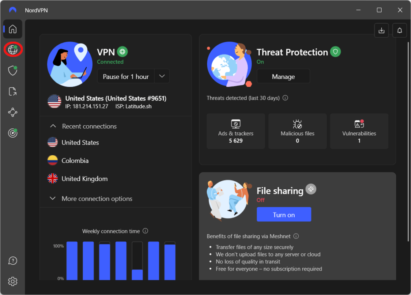Click info icon beside Threats detected
Screen dimensions: 411x295
click(285, 98)
